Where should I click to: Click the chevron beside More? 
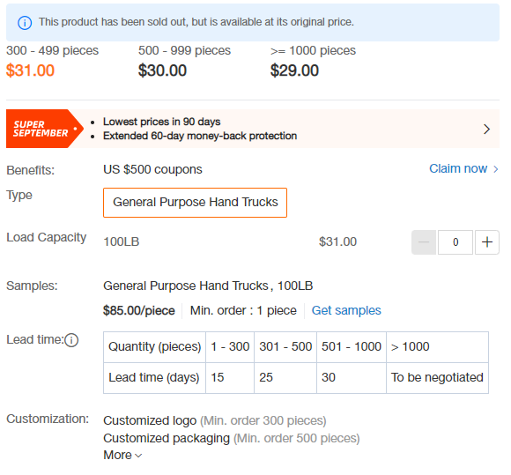click(x=138, y=456)
